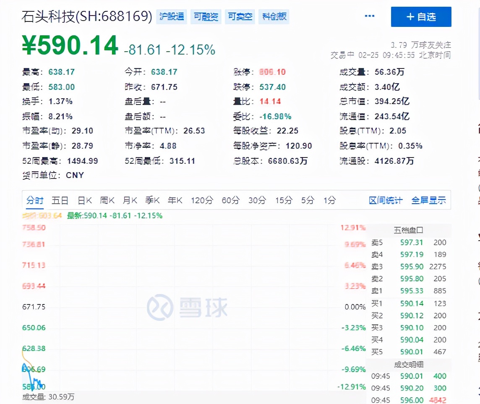Screen dimensions: 480x404
Task: Click the stock title 石头科技(SH:688169)
Action: (86, 16)
